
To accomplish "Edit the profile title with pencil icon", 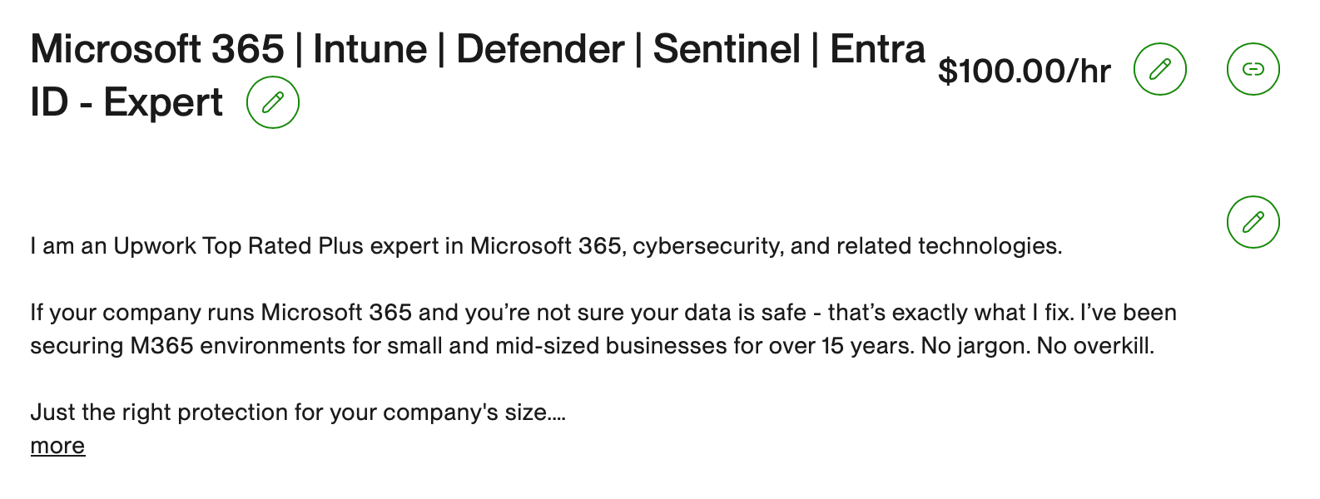I will (273, 102).
